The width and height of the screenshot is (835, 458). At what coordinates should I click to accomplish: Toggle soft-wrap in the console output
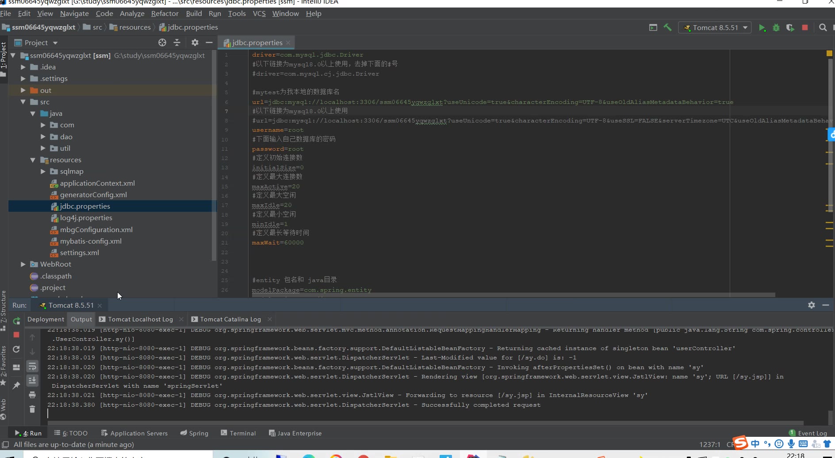tap(32, 366)
